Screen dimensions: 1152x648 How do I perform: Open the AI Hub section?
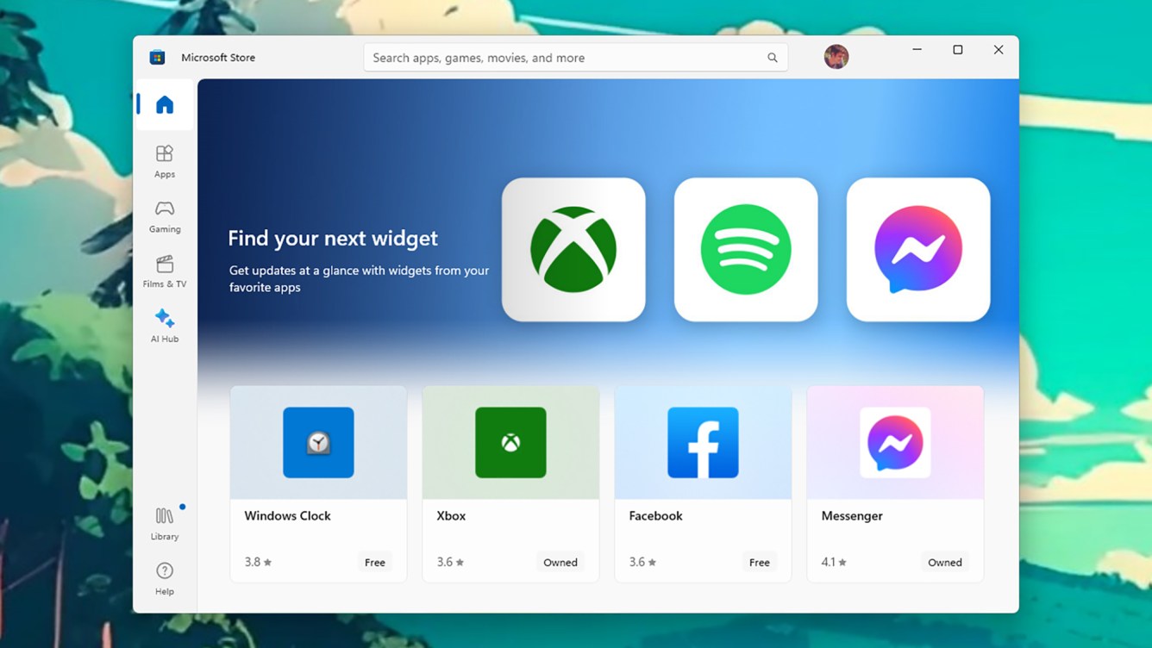163,326
